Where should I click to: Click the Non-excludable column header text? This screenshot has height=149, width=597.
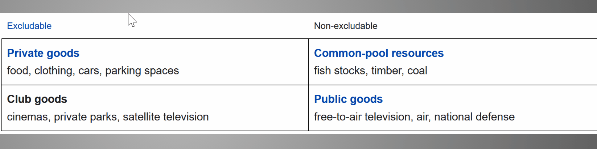(345, 26)
